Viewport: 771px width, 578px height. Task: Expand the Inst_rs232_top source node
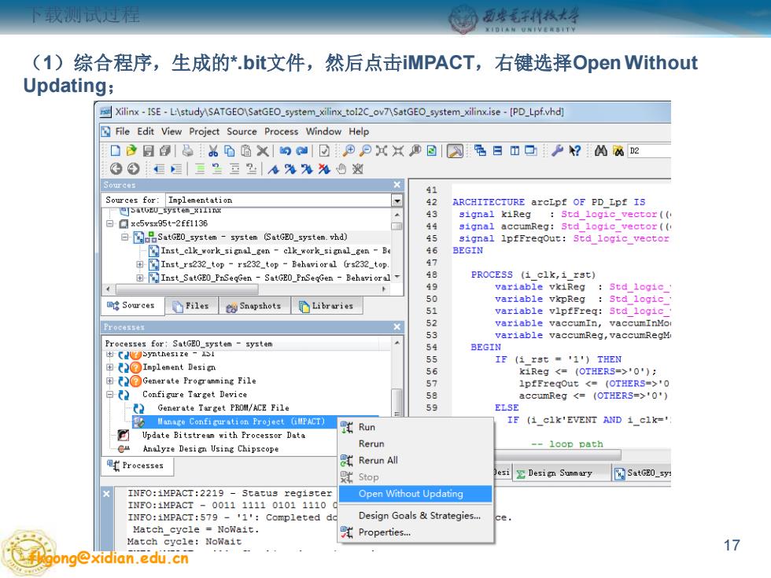coord(140,264)
